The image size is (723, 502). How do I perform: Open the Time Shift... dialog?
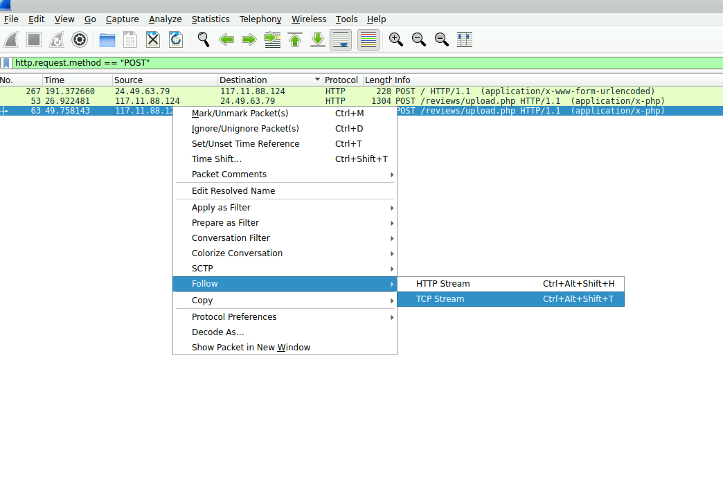coord(285,159)
